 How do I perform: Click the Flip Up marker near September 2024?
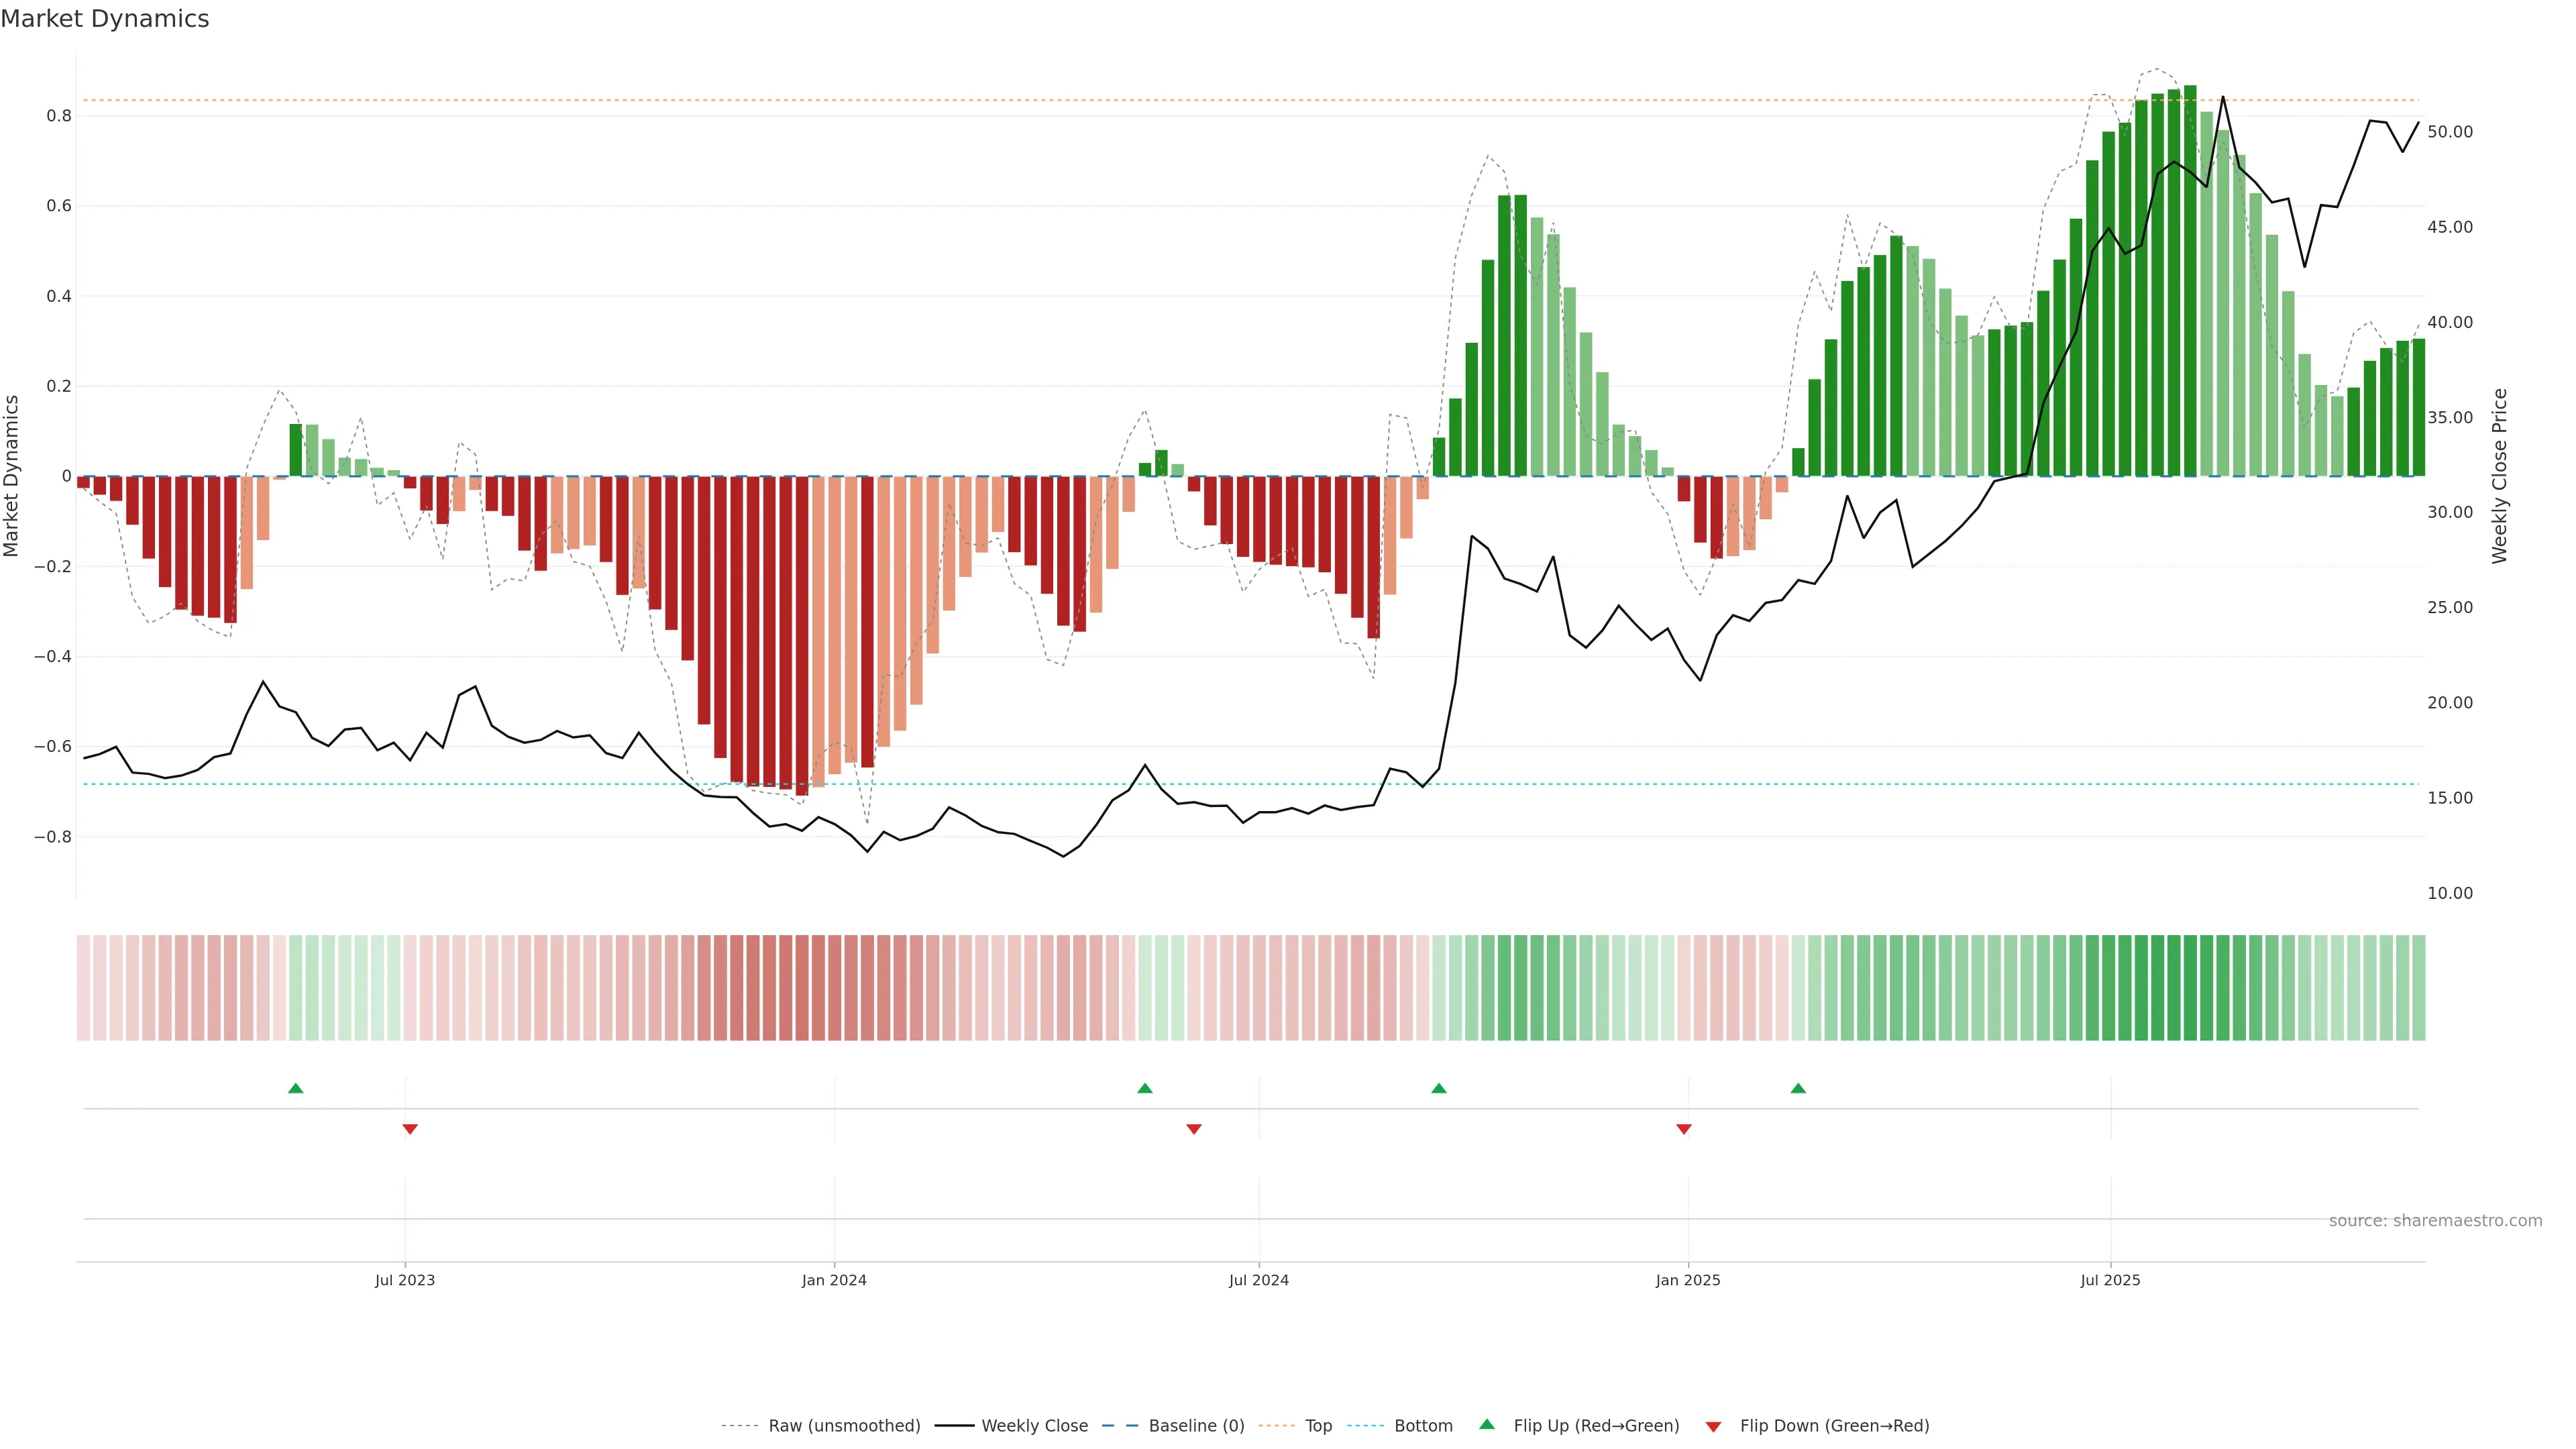1438,1088
